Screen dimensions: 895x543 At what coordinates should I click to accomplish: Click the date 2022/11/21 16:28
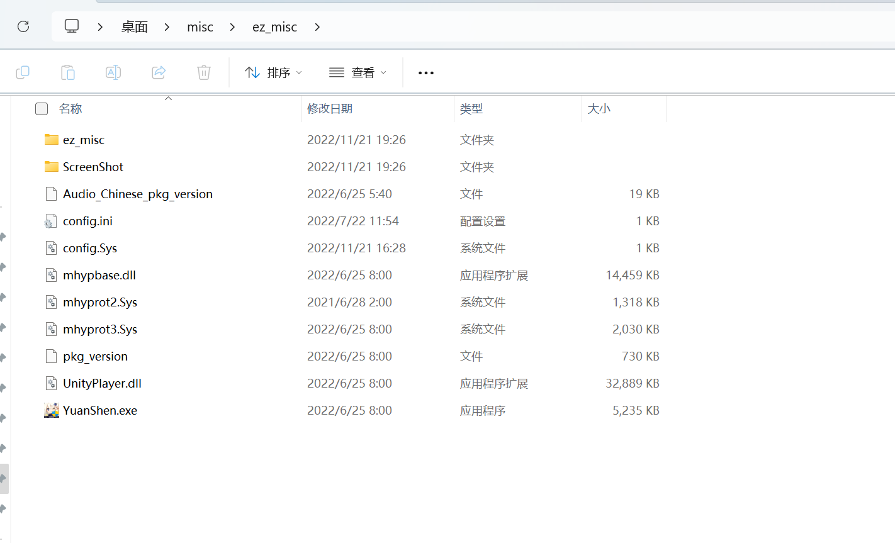click(356, 248)
